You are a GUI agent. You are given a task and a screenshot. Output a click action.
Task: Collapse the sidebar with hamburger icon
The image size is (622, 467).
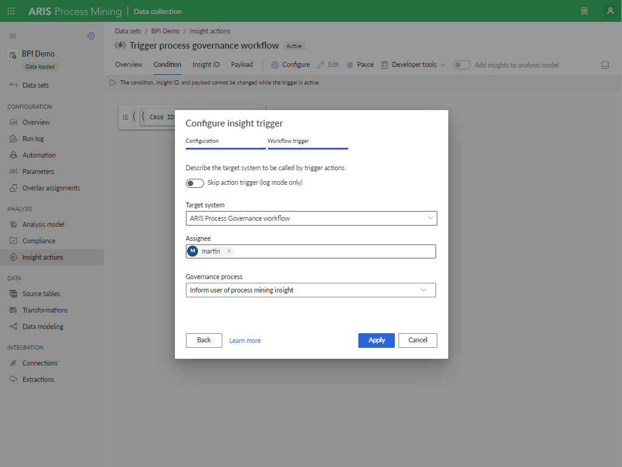click(x=13, y=36)
